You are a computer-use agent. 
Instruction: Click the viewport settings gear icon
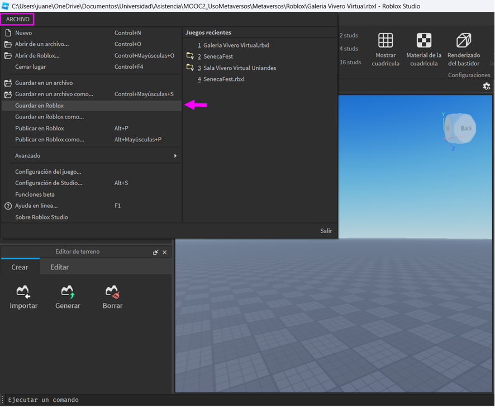tap(486, 86)
